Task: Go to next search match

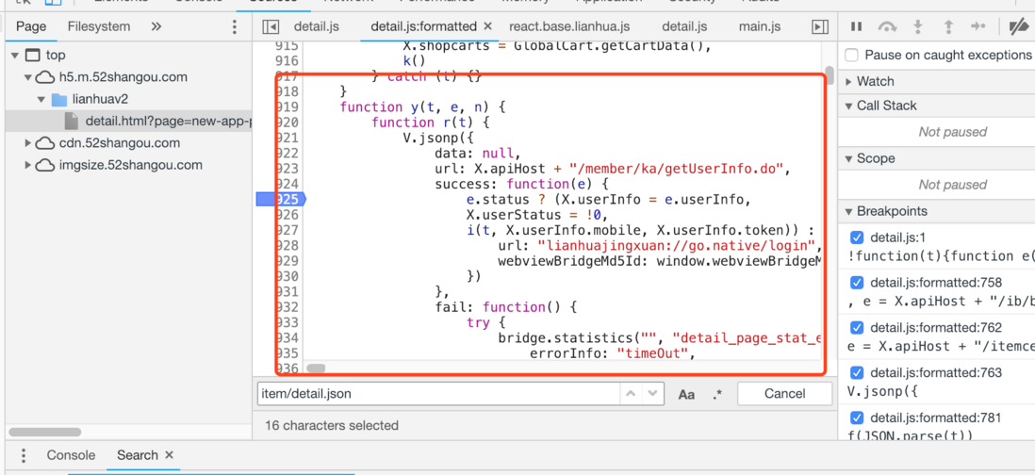Action: (x=652, y=394)
